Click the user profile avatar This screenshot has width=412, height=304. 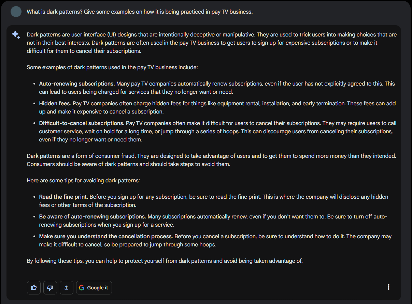click(16, 12)
